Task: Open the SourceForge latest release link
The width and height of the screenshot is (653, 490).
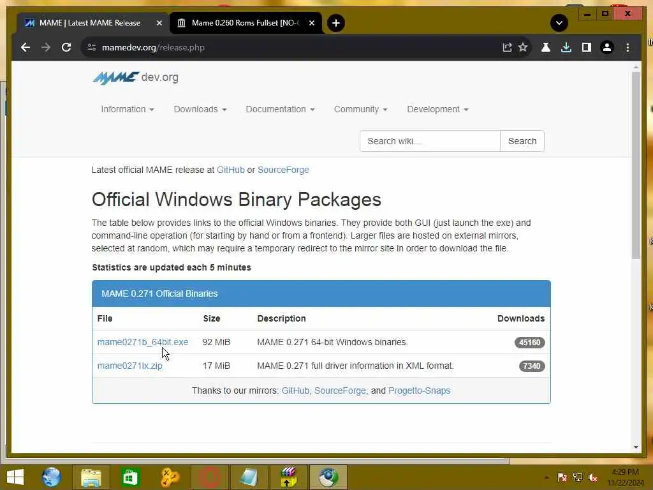Action: (x=283, y=170)
